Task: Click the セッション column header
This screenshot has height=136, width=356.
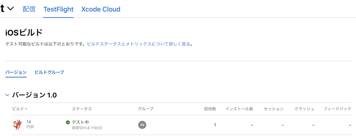Action: (274, 109)
